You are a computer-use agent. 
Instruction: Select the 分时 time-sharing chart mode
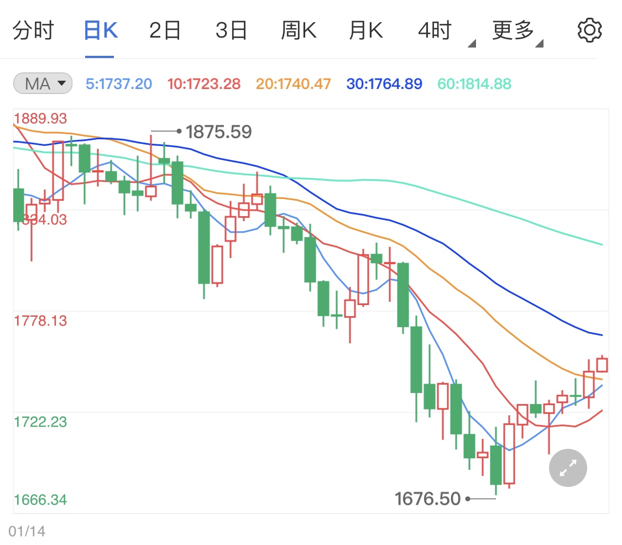coord(34,30)
